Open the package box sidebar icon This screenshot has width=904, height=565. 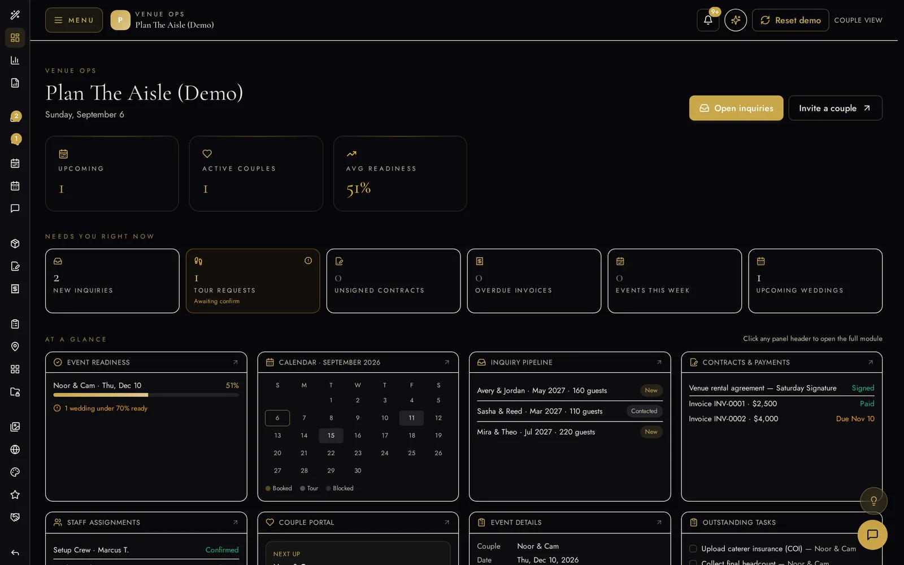click(x=15, y=244)
